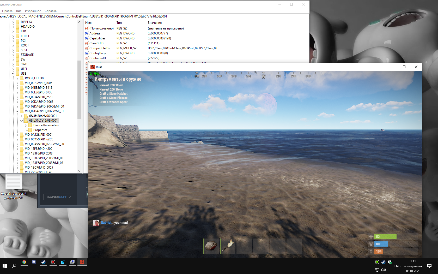438x274 pixels.
Task: Click the Address value icon in registry
Action: pos(87,33)
